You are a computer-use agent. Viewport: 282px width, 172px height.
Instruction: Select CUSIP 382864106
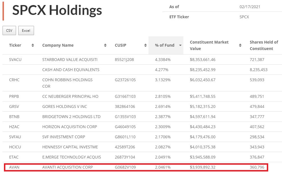pyautogui.click(x=125, y=107)
